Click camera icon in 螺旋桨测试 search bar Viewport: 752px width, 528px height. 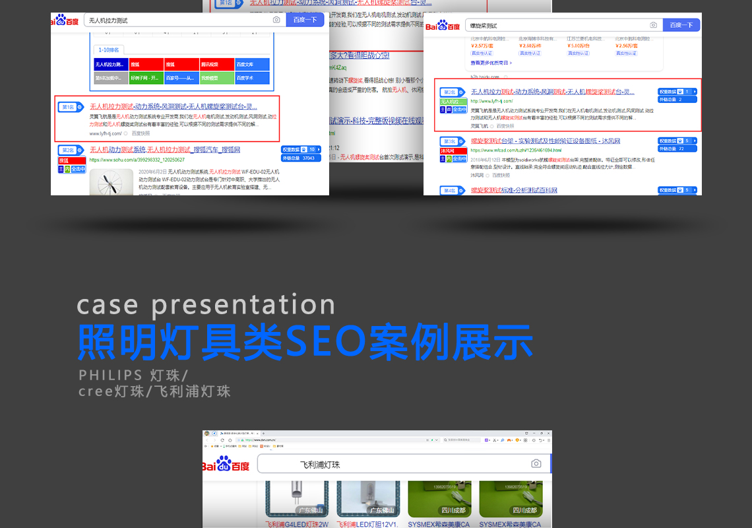pyautogui.click(x=653, y=25)
